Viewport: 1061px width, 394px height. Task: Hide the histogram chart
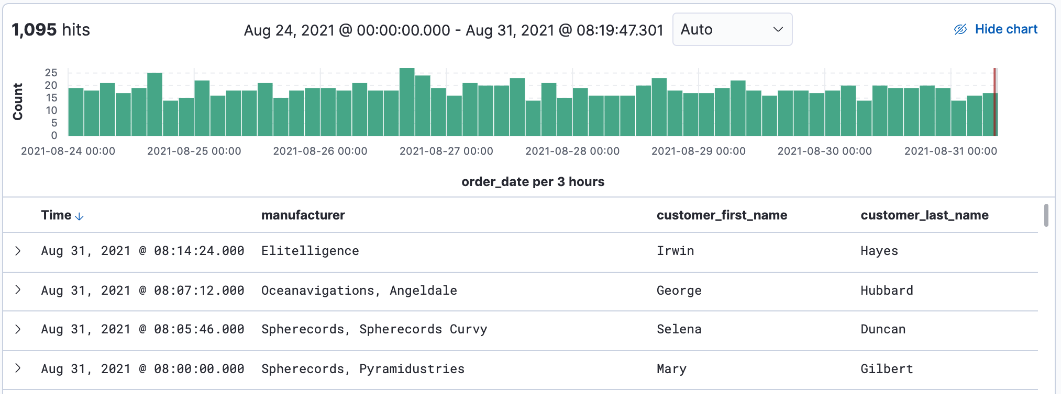(1005, 30)
